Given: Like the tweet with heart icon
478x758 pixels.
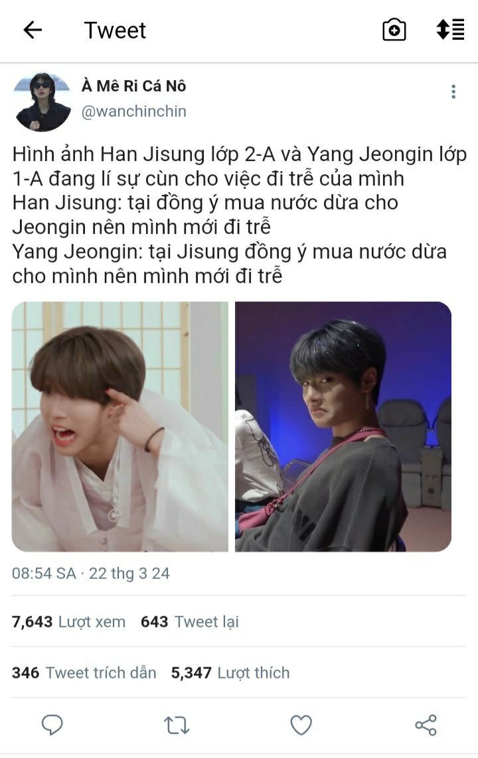Looking at the screenshot, I should click(301, 725).
